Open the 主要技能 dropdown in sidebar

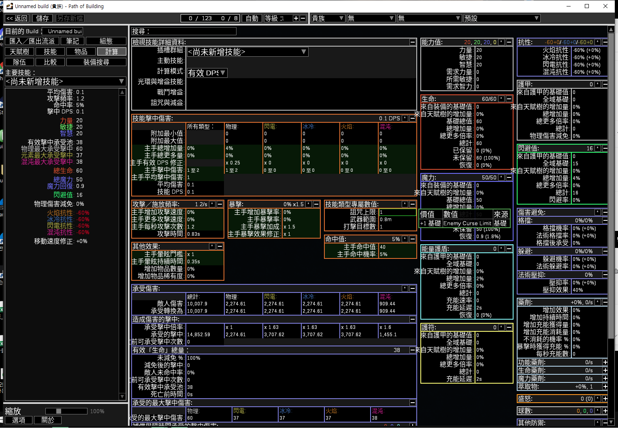coord(65,81)
